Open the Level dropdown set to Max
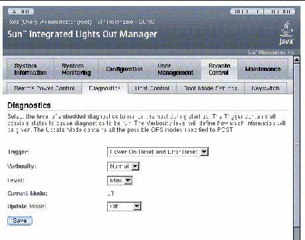 tap(120, 180)
